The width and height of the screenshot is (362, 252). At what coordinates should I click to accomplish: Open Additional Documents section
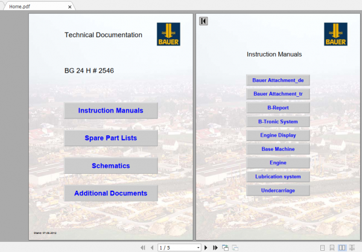click(x=111, y=193)
